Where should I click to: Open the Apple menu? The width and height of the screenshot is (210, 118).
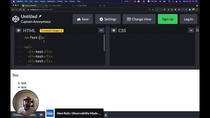(14, 1)
